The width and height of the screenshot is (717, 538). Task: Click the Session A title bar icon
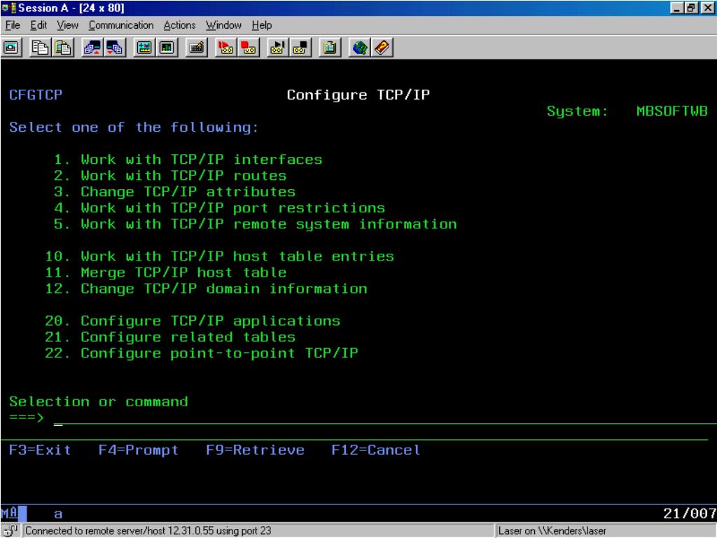pos(8,8)
